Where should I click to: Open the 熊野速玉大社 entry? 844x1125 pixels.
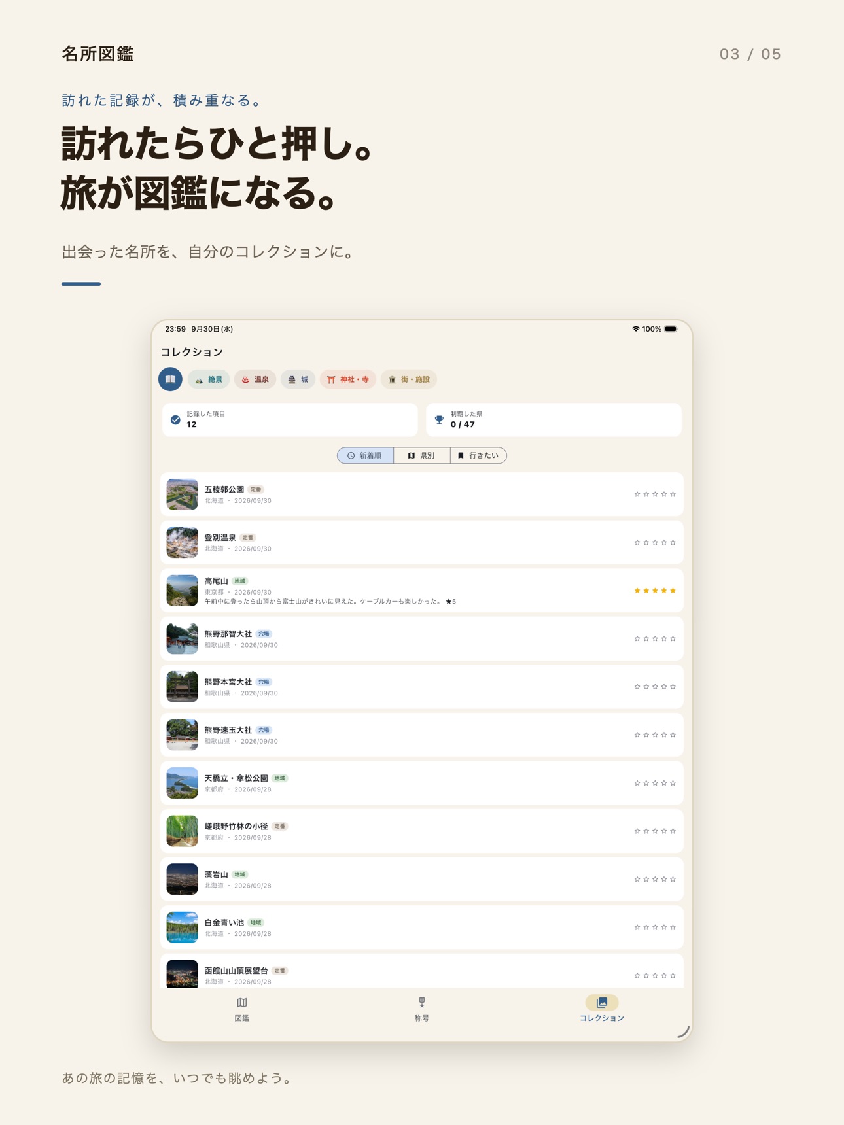coord(422,735)
